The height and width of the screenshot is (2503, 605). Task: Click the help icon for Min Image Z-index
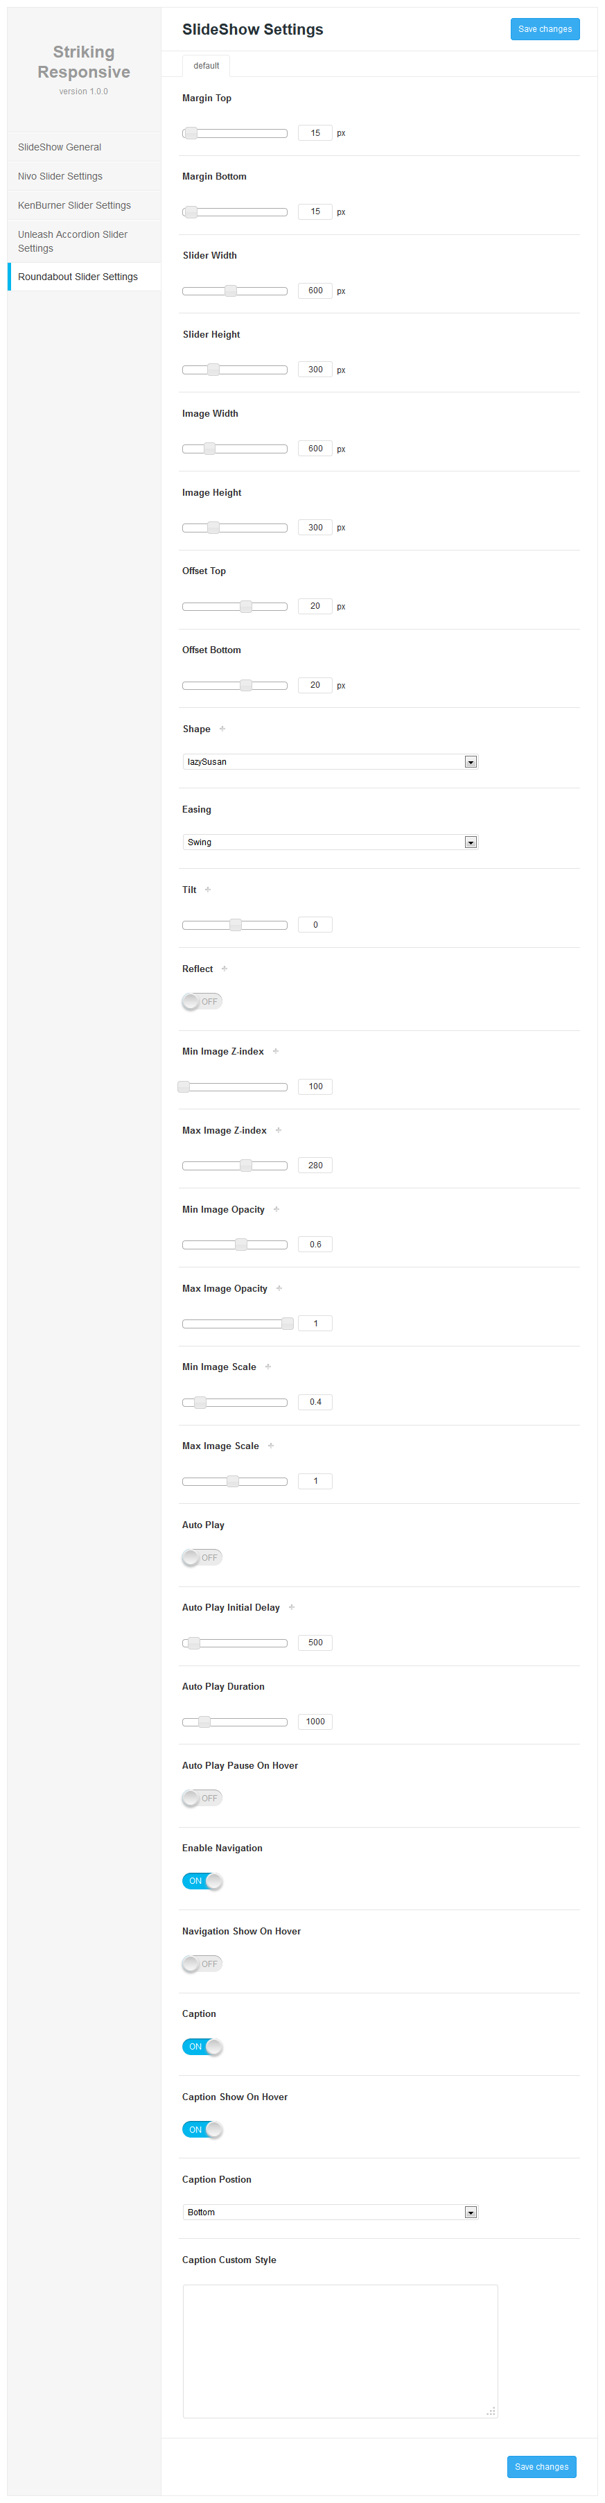point(276,1051)
